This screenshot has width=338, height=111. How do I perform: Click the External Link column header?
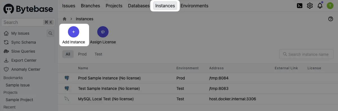point(286,68)
